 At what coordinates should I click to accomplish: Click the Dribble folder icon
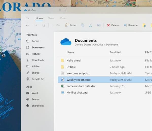(62, 67)
